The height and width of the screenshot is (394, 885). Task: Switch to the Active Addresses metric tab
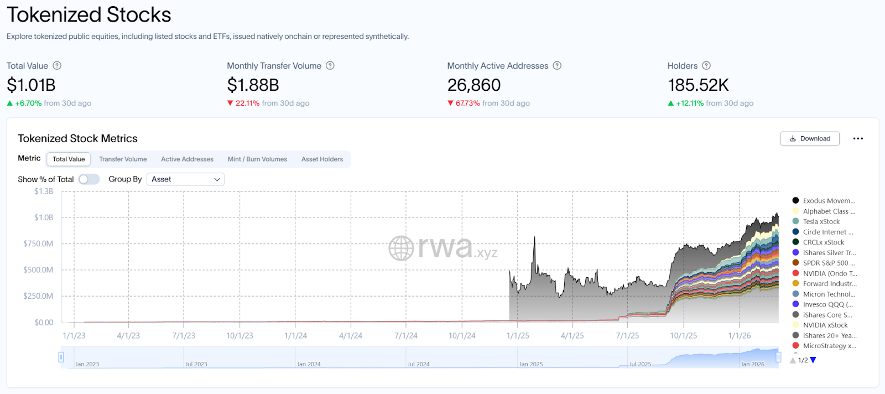point(187,159)
